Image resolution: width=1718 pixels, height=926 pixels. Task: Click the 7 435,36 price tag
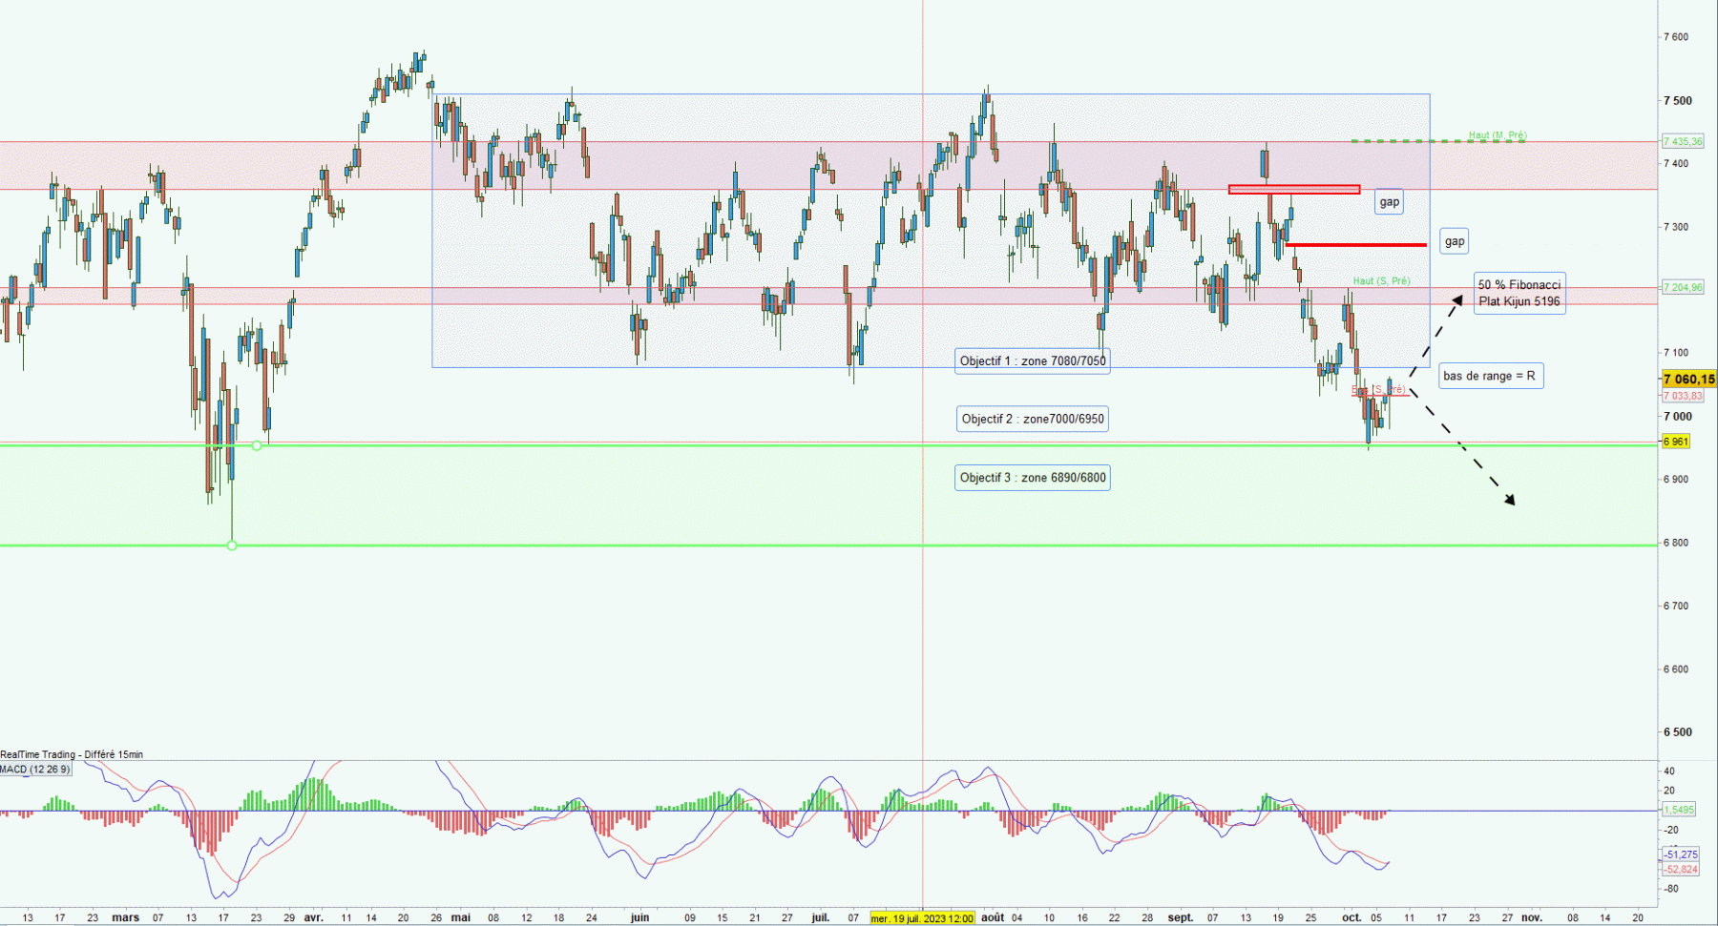pos(1682,141)
